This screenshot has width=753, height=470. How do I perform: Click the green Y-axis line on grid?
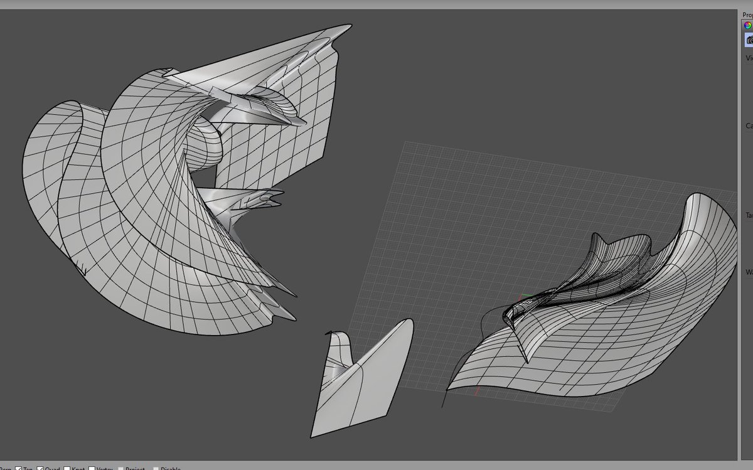pos(526,296)
